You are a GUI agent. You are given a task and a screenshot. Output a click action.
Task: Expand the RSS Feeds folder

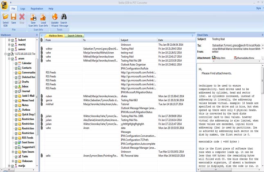click(x=13, y=138)
